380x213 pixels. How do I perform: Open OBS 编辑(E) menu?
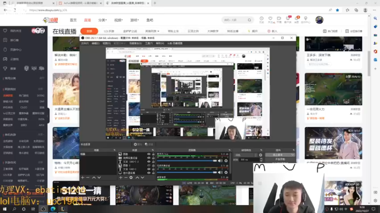coord(95,44)
